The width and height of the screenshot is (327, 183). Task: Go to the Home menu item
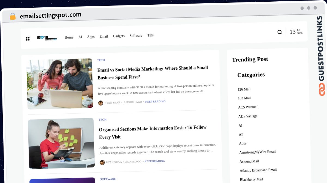point(69,37)
